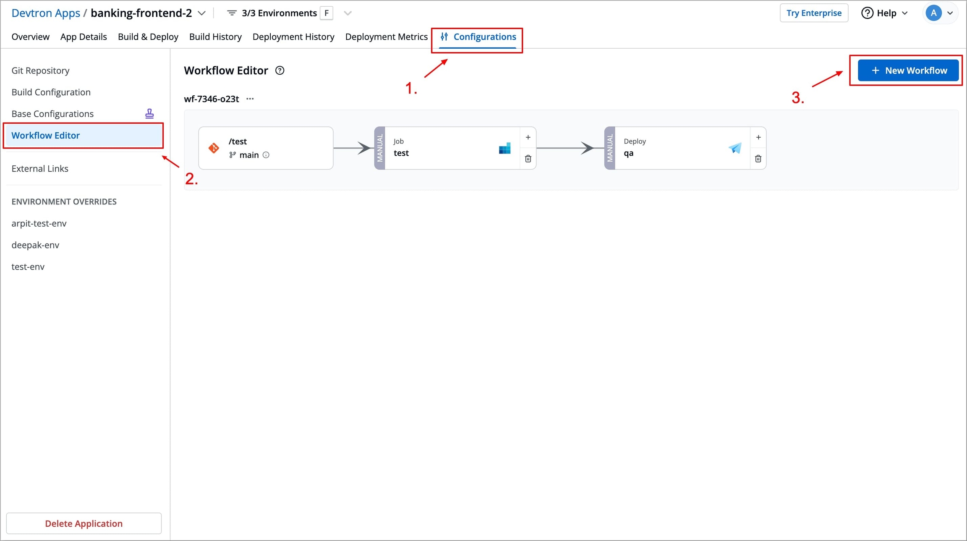
Task: Click the stamp icon beside Base Configurations
Action: coord(149,114)
